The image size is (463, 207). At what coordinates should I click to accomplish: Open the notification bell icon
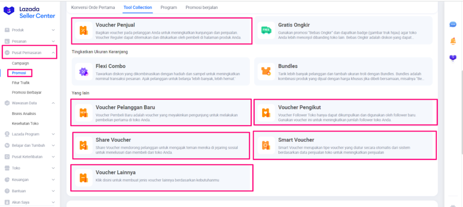tap(453, 41)
